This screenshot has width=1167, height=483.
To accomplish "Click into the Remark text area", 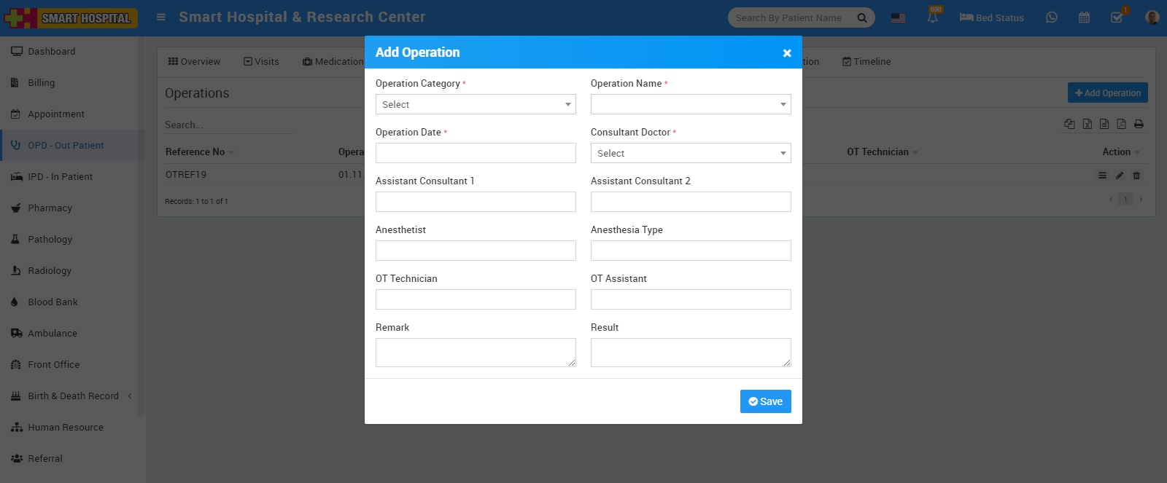I will coord(476,353).
